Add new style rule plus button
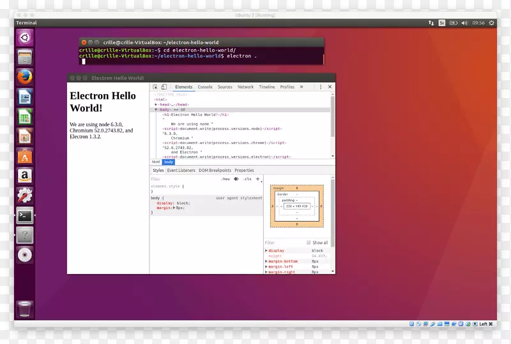 pos(258,179)
